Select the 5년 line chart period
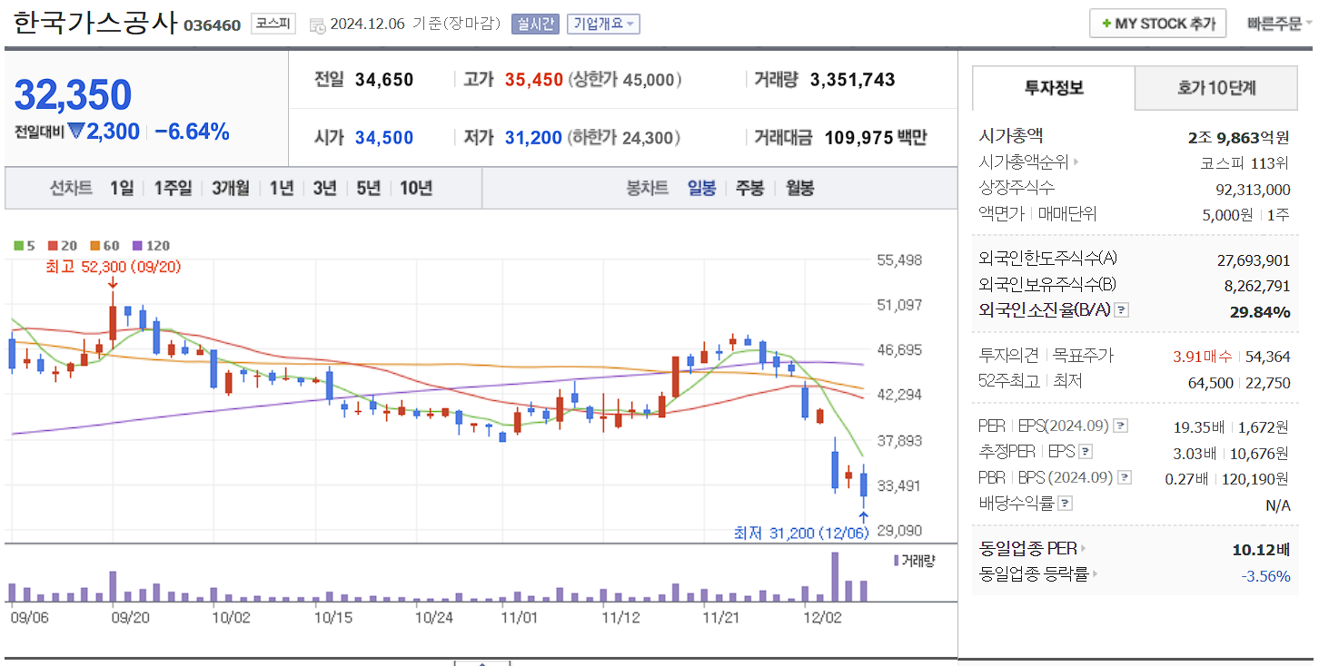Image resolution: width=1319 pixels, height=666 pixels. (x=368, y=188)
